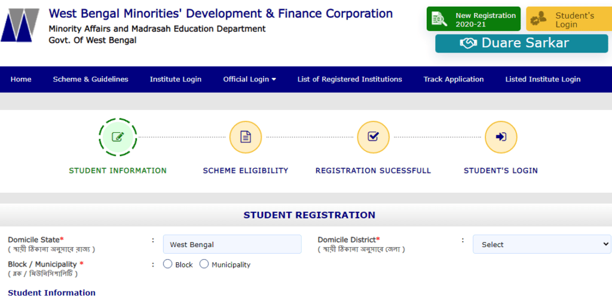Click the Domicile State input field
The height and width of the screenshot is (301, 612).
coord(232,244)
